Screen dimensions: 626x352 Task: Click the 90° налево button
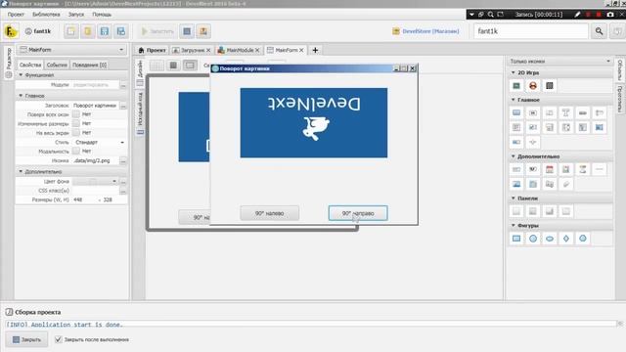[x=270, y=213]
